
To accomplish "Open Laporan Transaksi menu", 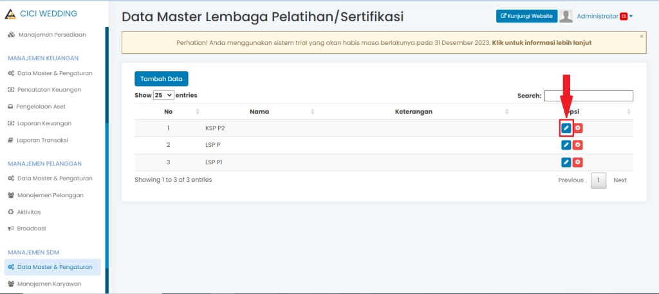I will [38, 140].
